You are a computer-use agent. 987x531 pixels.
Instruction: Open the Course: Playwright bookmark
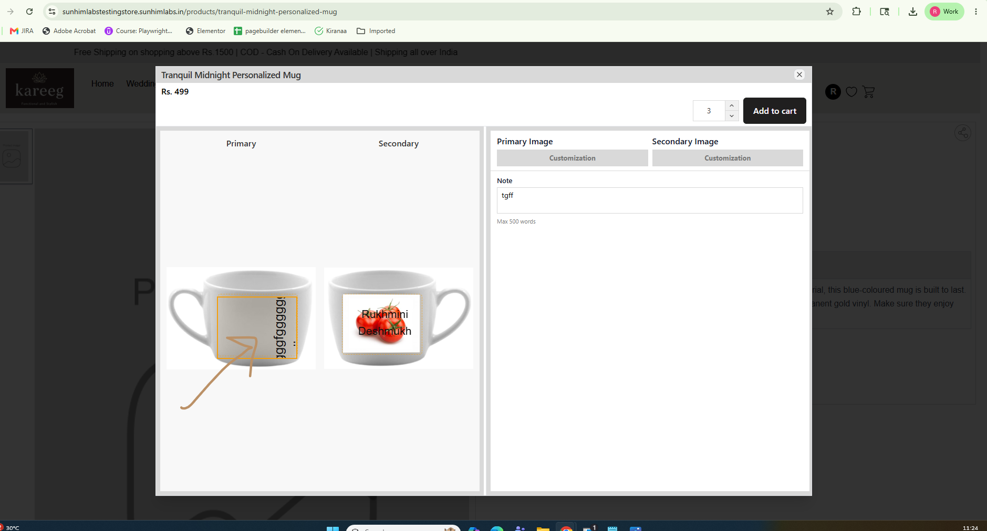[x=139, y=31]
